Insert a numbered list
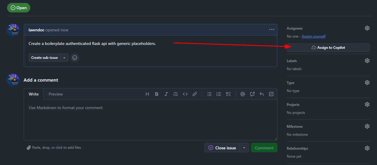This screenshot has width=377, height=165. coord(219,94)
